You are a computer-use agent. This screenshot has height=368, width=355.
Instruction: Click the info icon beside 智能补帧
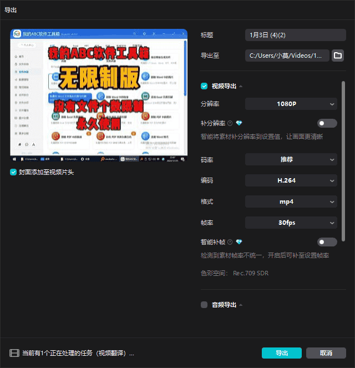click(x=230, y=242)
